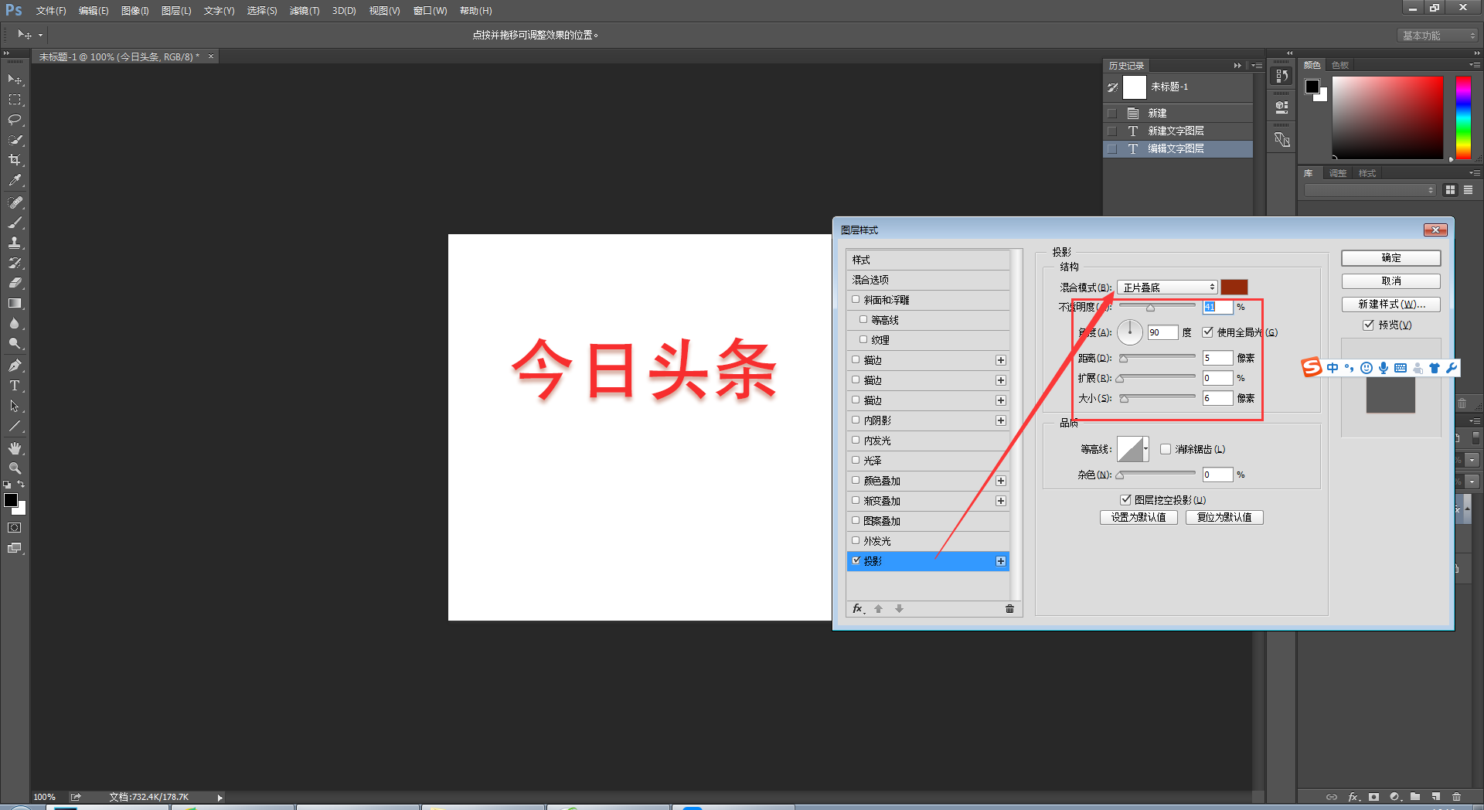Viewport: 1484px width, 810px height.
Task: Add another 投影 effect with plus button
Action: [1001, 561]
